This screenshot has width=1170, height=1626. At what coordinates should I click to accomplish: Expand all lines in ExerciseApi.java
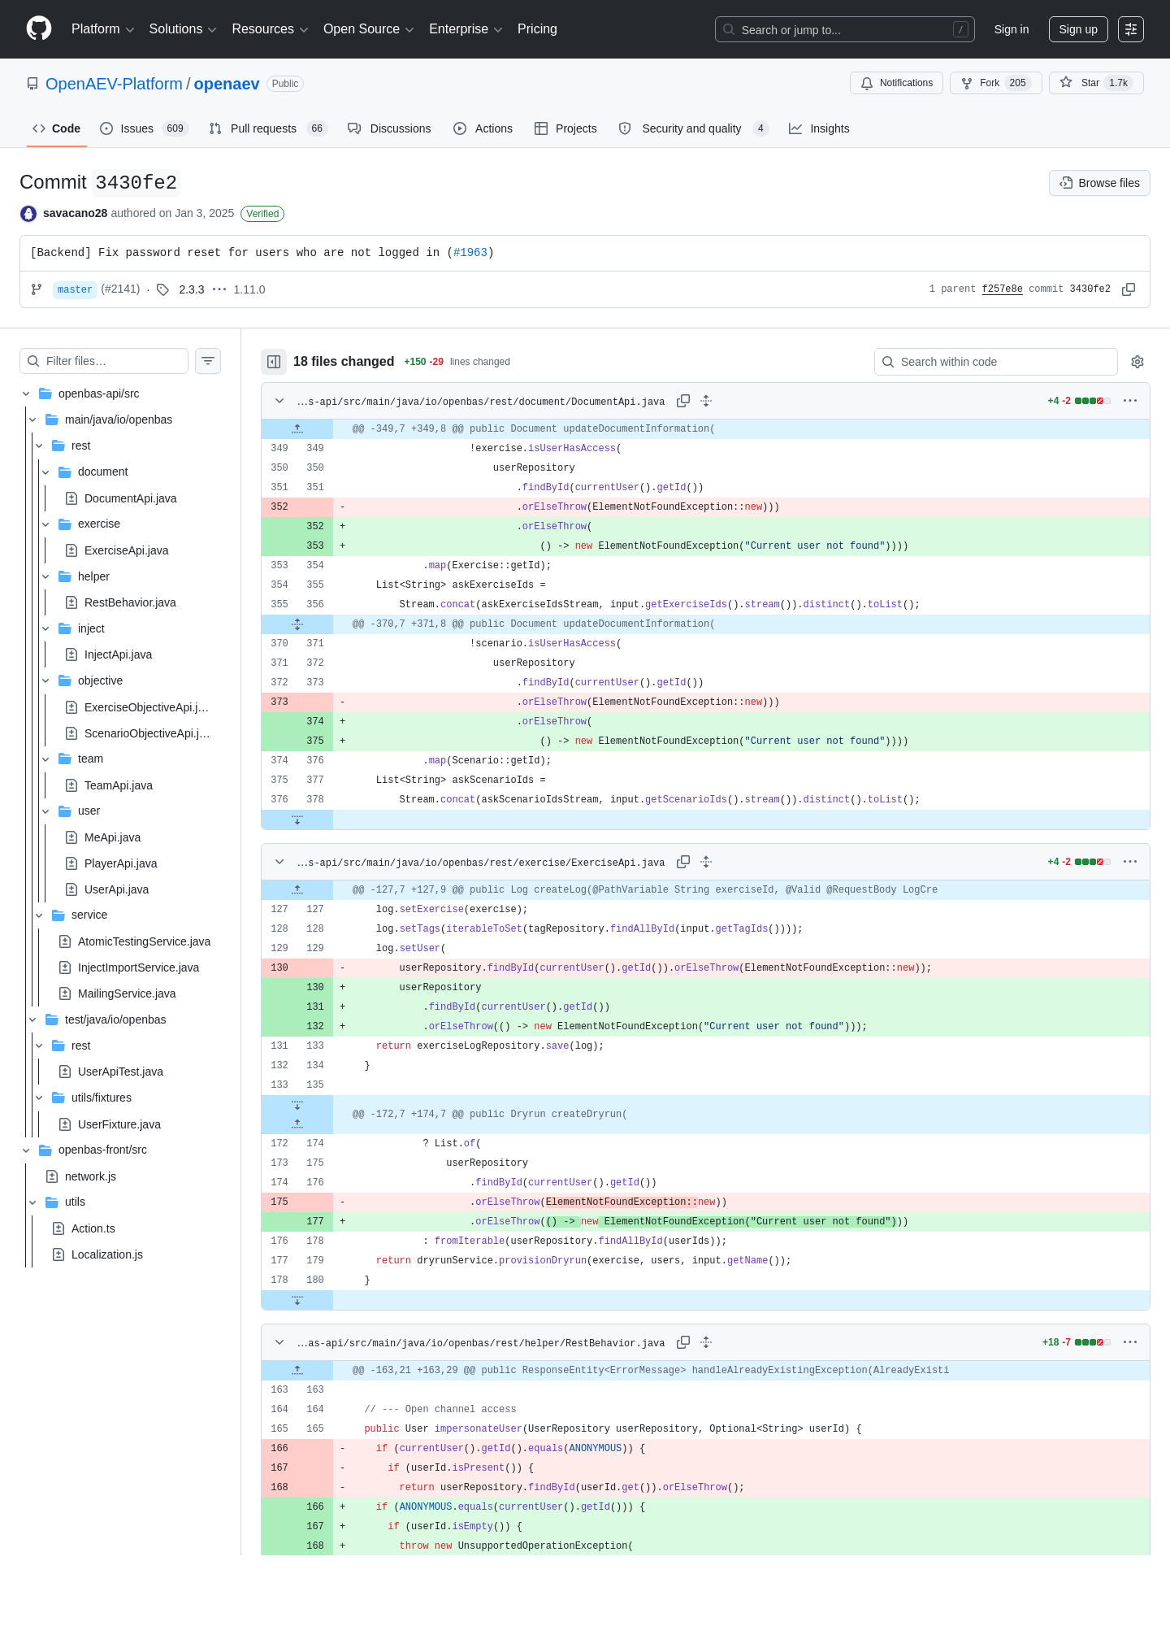tap(706, 862)
